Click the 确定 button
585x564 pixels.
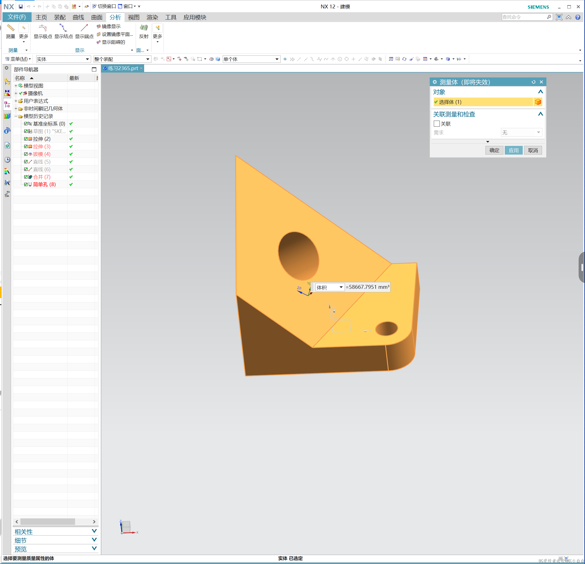coord(494,150)
